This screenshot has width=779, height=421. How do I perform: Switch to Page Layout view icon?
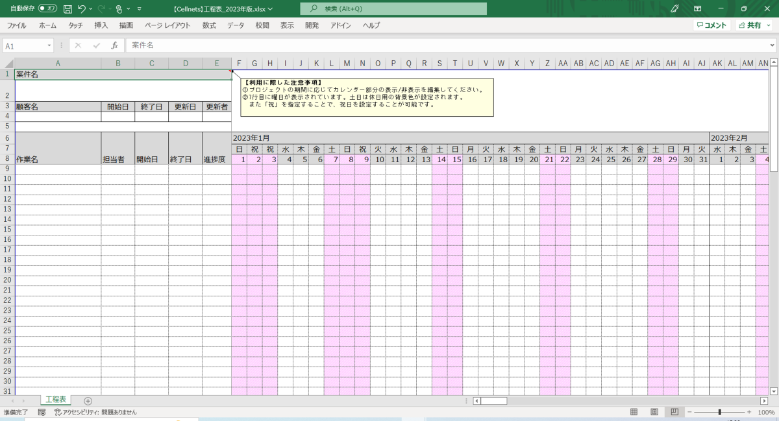(654, 412)
